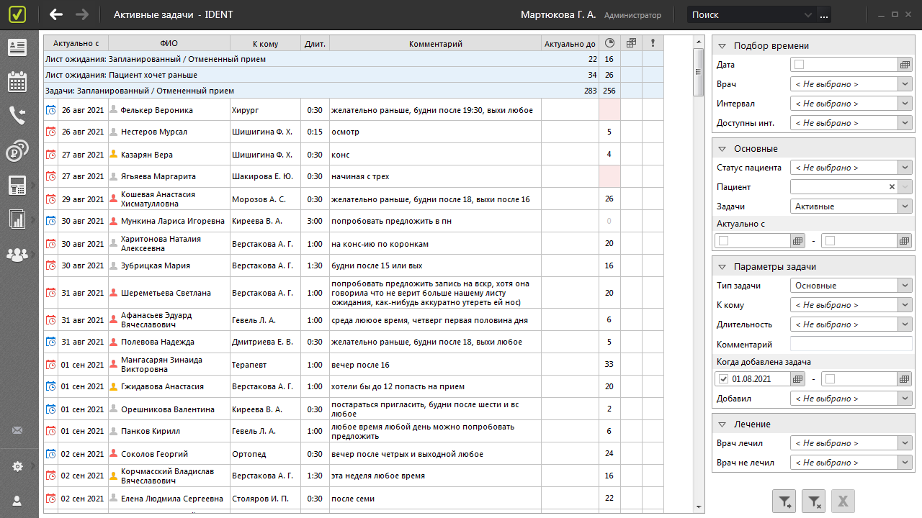922x518 pixels.
Task: Open the Длительность dropdown
Action: click(851, 324)
